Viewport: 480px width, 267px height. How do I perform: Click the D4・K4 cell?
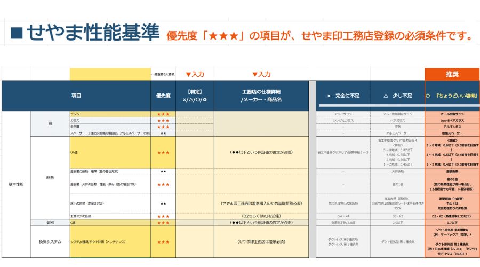343,216
